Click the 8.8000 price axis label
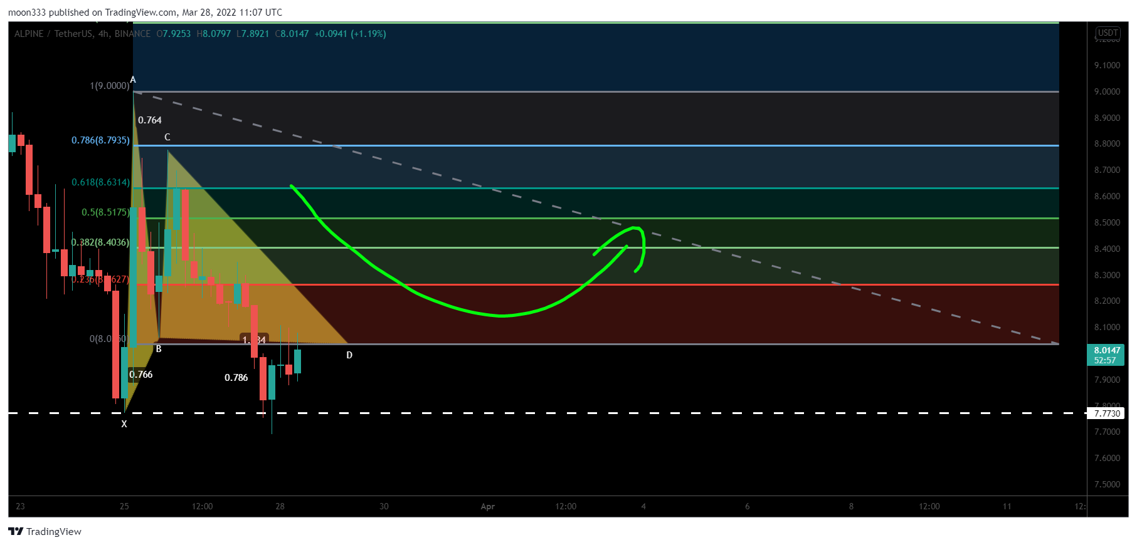Viewport: 1137px width, 545px height. tap(1107, 143)
